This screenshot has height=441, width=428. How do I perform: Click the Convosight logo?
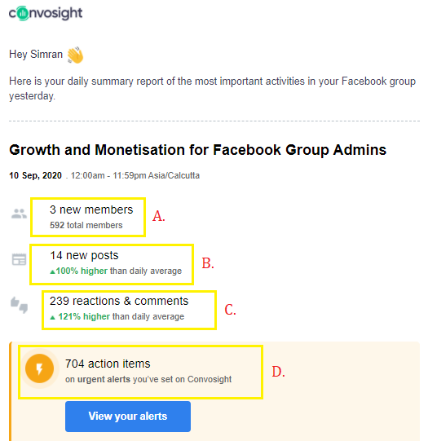coord(46,13)
